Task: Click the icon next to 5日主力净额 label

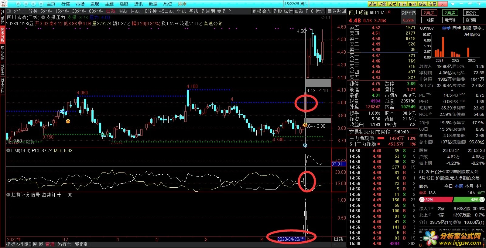Action: 378,144
